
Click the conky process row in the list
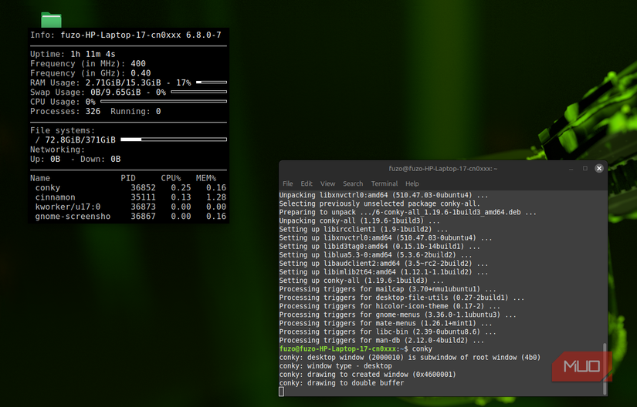coord(128,187)
